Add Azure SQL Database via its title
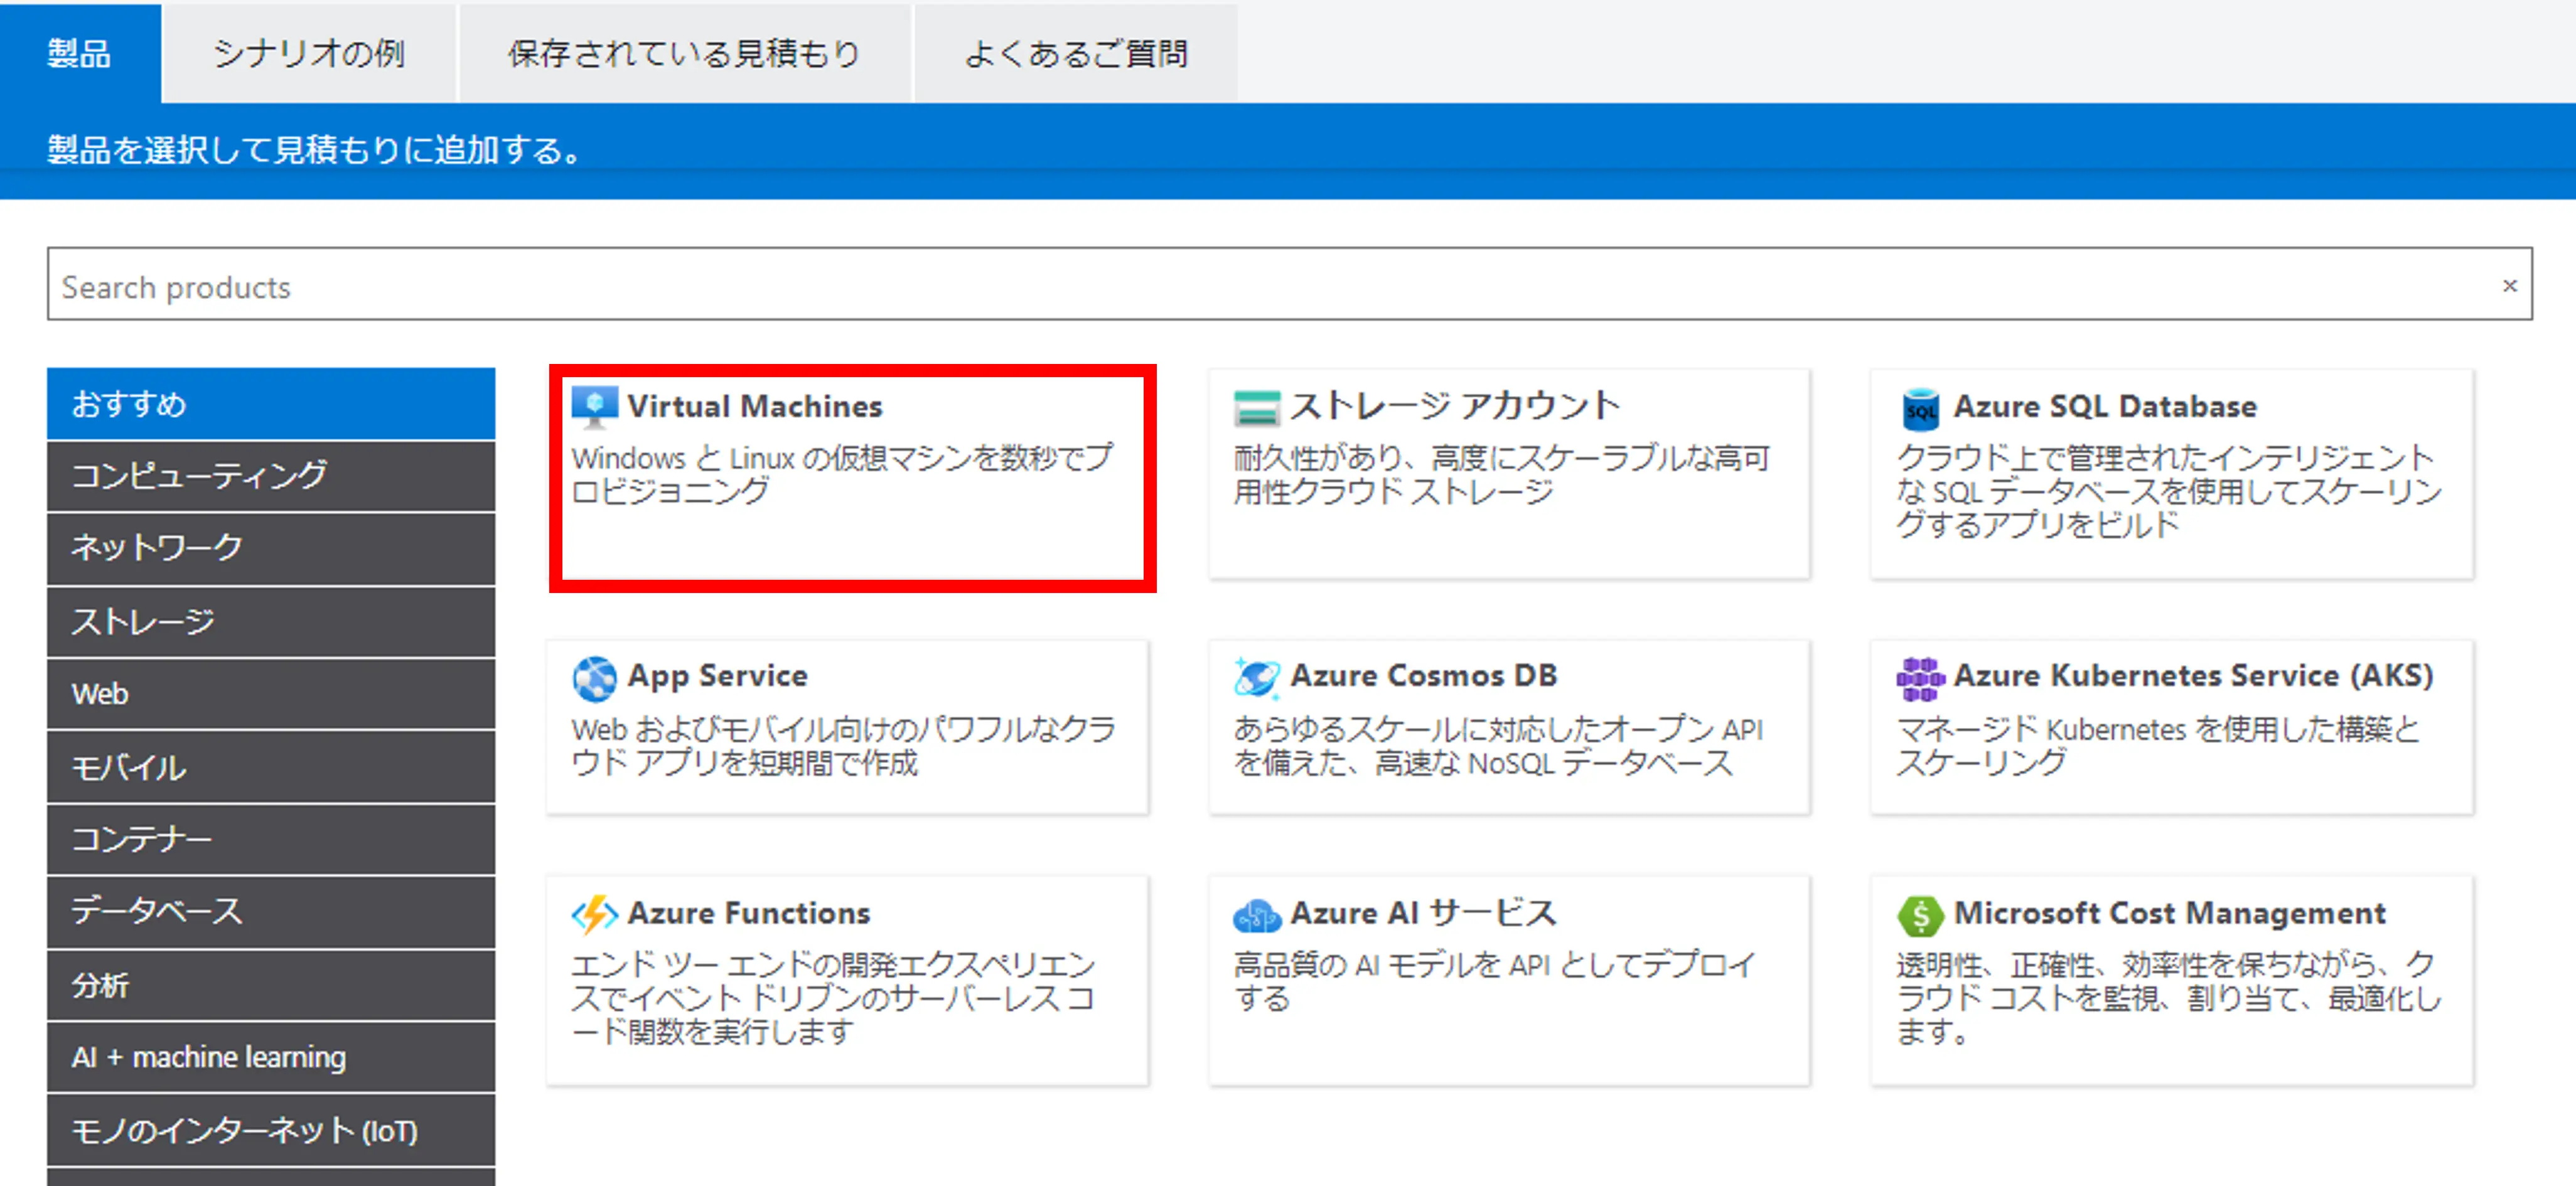Image resolution: width=2576 pixels, height=1186 pixels. [x=2105, y=407]
